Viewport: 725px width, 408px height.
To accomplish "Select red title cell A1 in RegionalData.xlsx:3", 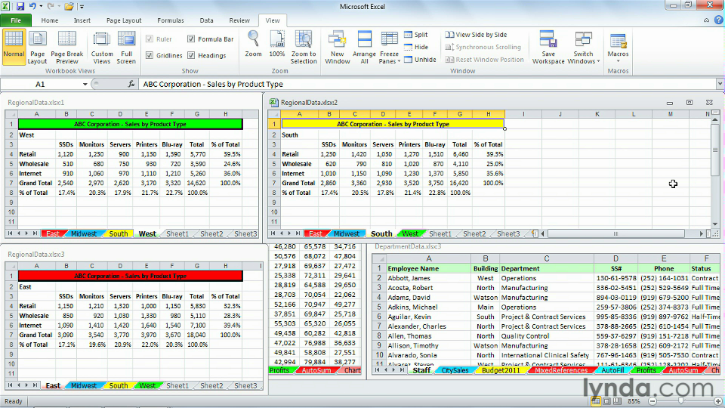I will 130,276.
